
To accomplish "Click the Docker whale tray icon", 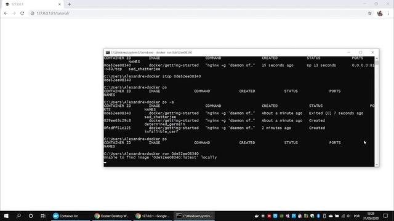I will click(x=257, y=216).
